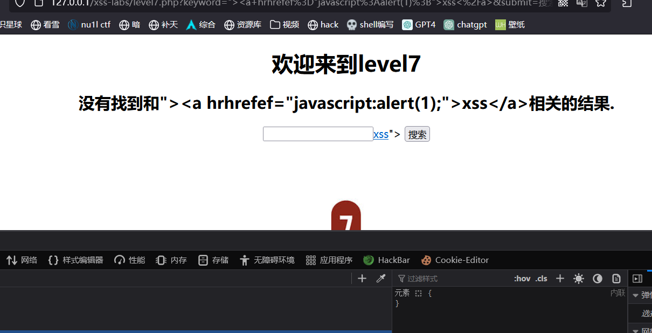Toggle dark color scheme simulation (moon icon)
The width and height of the screenshot is (652, 333).
point(598,279)
